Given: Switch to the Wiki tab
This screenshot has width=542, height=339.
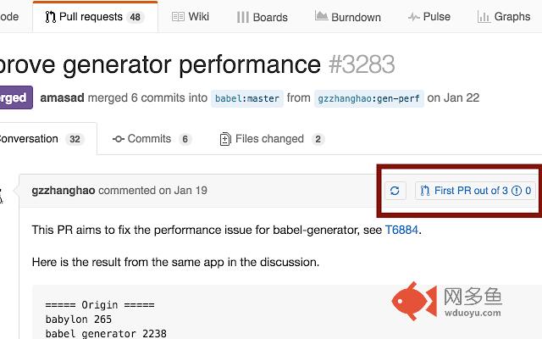Looking at the screenshot, I should pyautogui.click(x=191, y=16).
